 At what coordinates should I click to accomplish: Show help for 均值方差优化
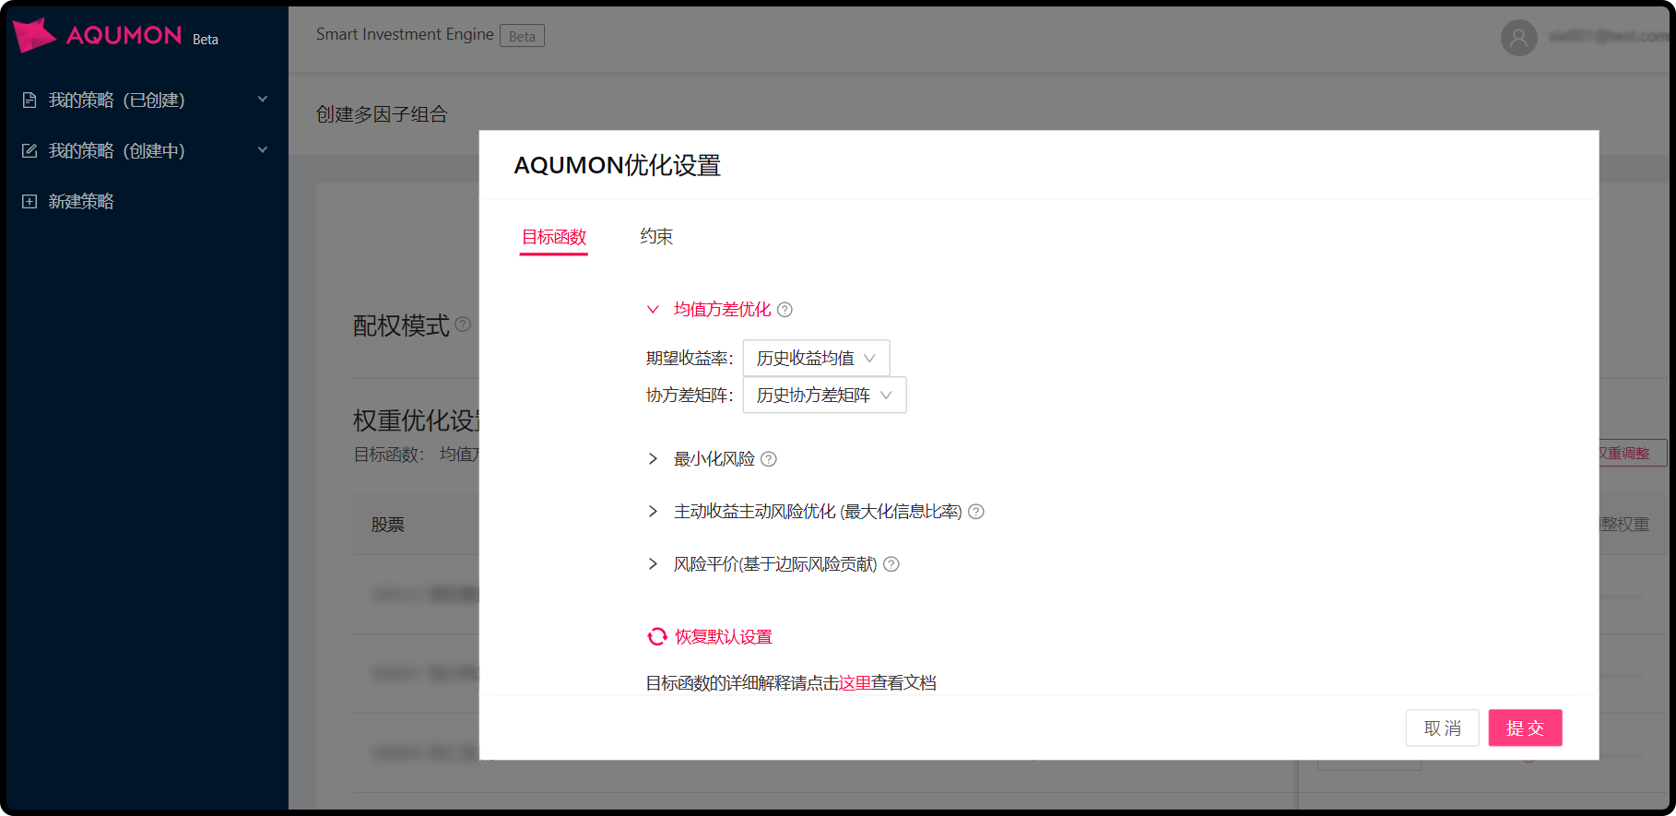pyautogui.click(x=785, y=310)
